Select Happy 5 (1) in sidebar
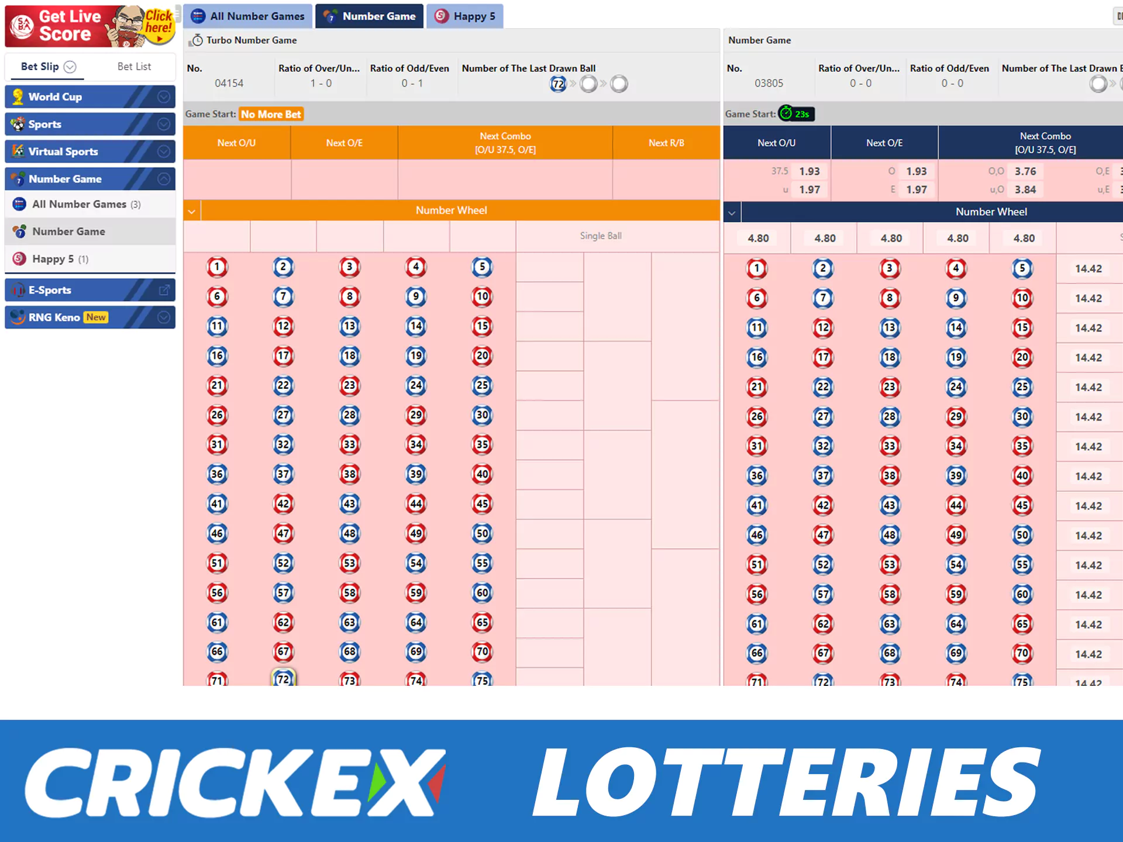Image resolution: width=1123 pixels, height=842 pixels. (90, 258)
